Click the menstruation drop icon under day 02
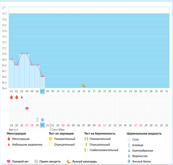 pos(17,97)
